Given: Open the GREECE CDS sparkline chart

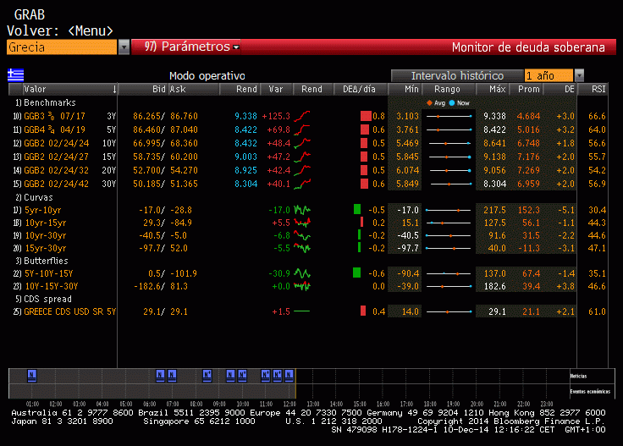Looking at the screenshot, I should tap(302, 311).
